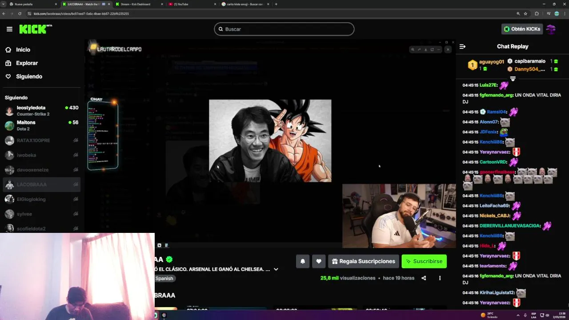
Task: Click Regala Suscripciones button
Action: 364,261
